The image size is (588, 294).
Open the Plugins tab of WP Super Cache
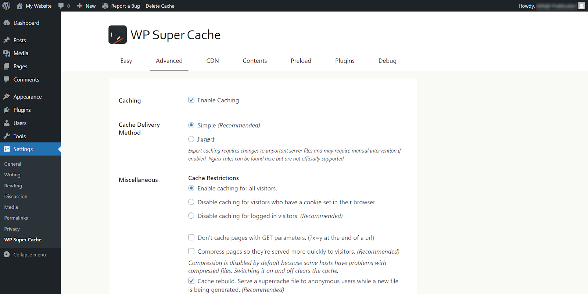coord(345,61)
